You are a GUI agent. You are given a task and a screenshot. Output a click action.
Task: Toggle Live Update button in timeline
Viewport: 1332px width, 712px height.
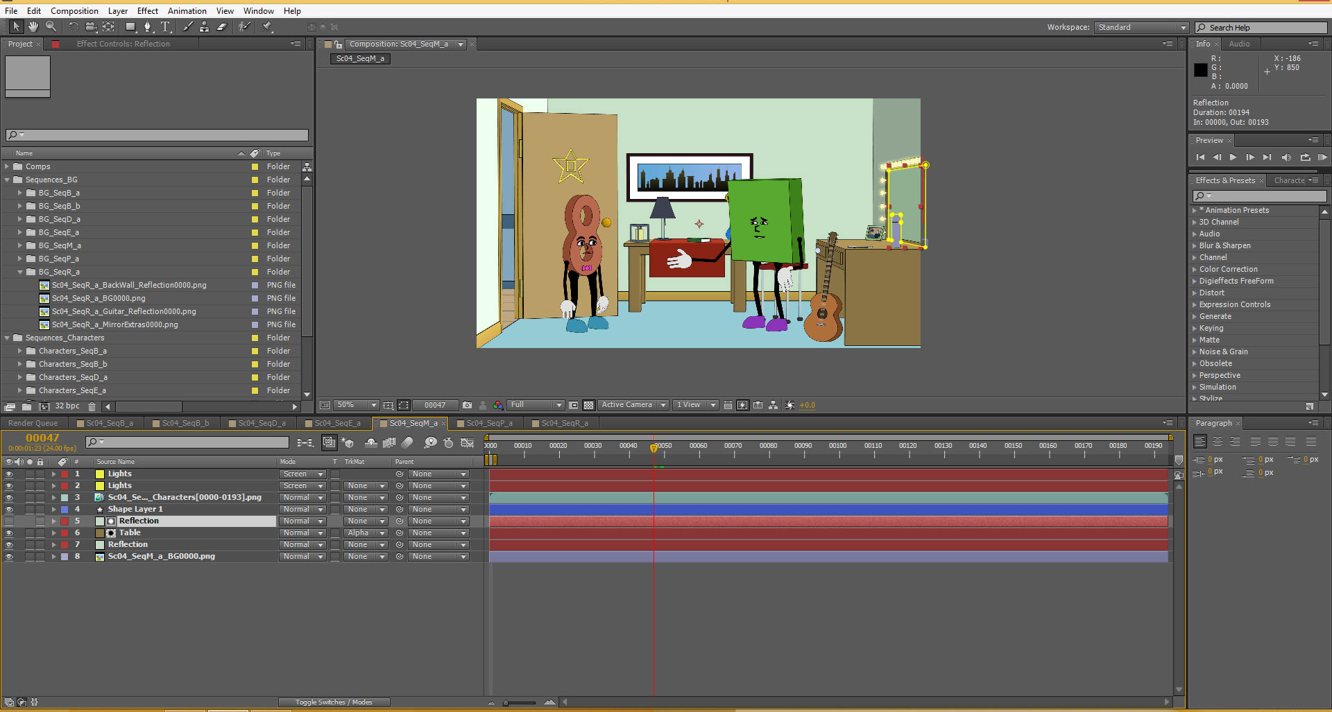pyautogui.click(x=330, y=442)
